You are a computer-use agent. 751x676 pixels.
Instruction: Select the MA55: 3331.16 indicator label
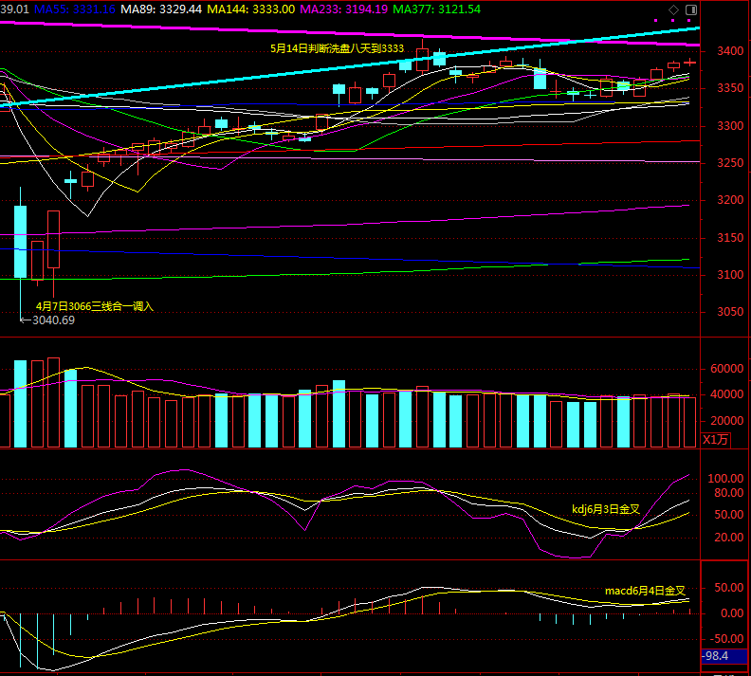(75, 9)
